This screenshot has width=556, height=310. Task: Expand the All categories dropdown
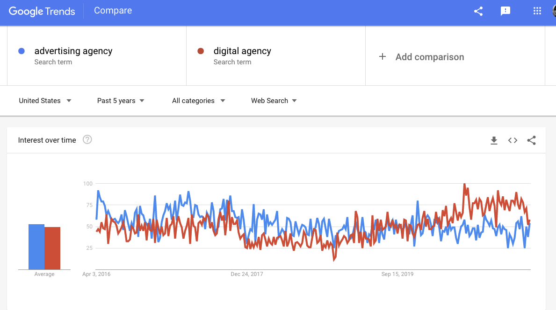click(198, 101)
